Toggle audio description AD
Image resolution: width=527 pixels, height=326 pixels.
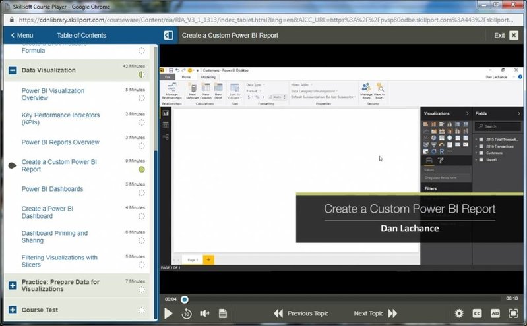click(495, 313)
